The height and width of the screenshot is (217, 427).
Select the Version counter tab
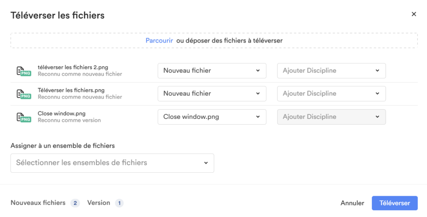point(105,203)
